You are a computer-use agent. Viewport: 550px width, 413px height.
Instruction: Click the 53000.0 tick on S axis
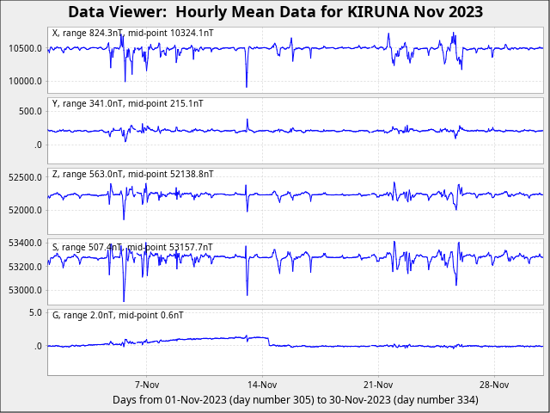(25, 291)
